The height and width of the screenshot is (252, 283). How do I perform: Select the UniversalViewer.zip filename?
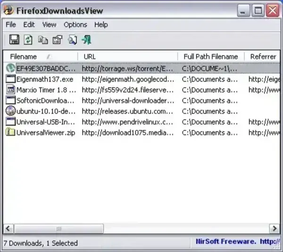coord(46,133)
